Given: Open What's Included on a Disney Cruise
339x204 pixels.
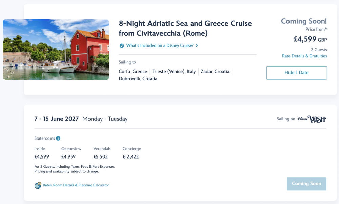Looking at the screenshot, I should coord(160,45).
